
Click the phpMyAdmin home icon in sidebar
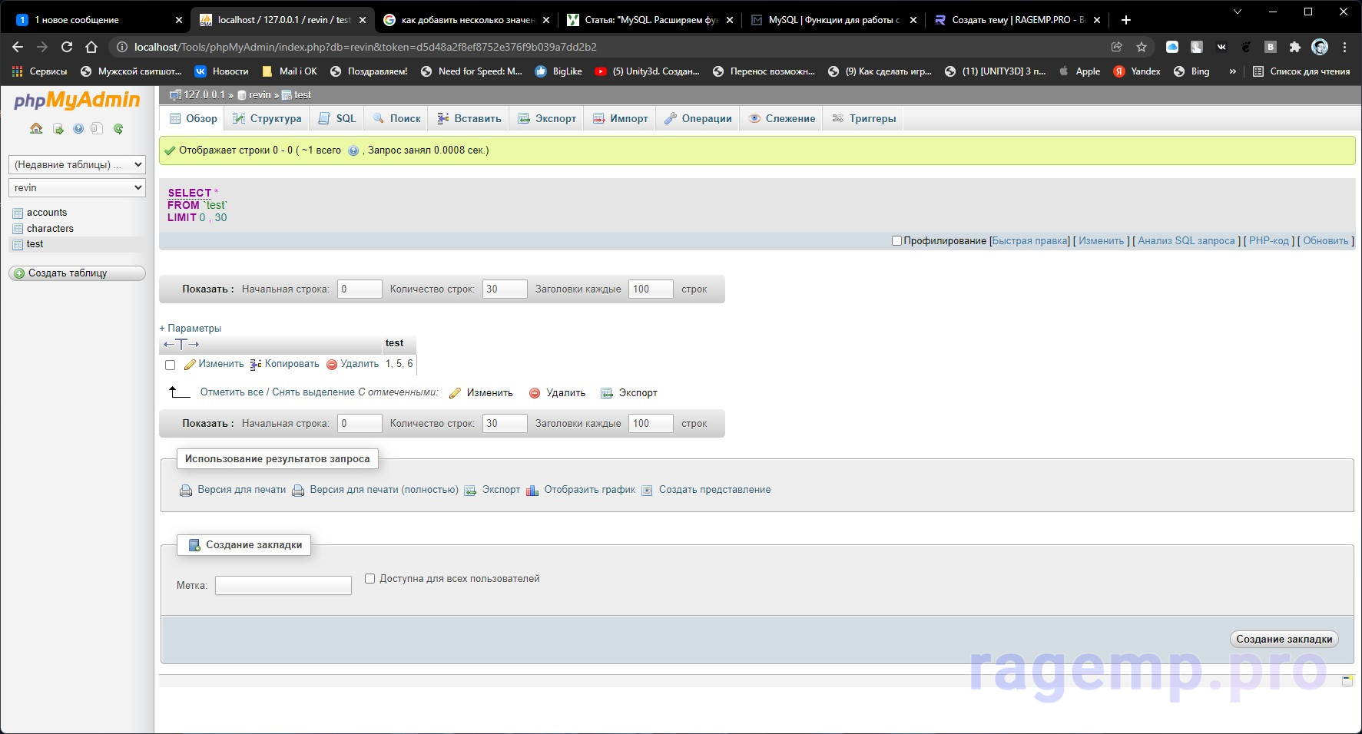(x=36, y=129)
